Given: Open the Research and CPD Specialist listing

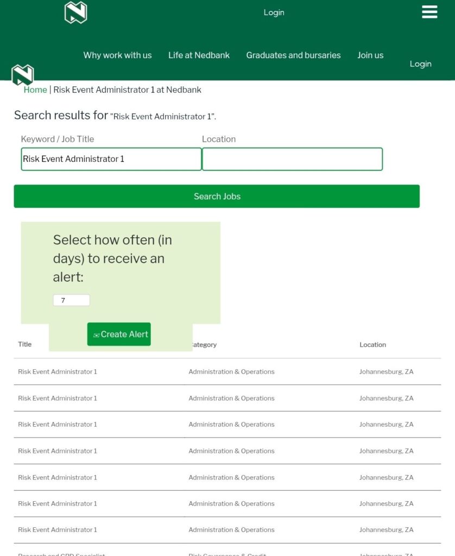Looking at the screenshot, I should pos(61,553).
